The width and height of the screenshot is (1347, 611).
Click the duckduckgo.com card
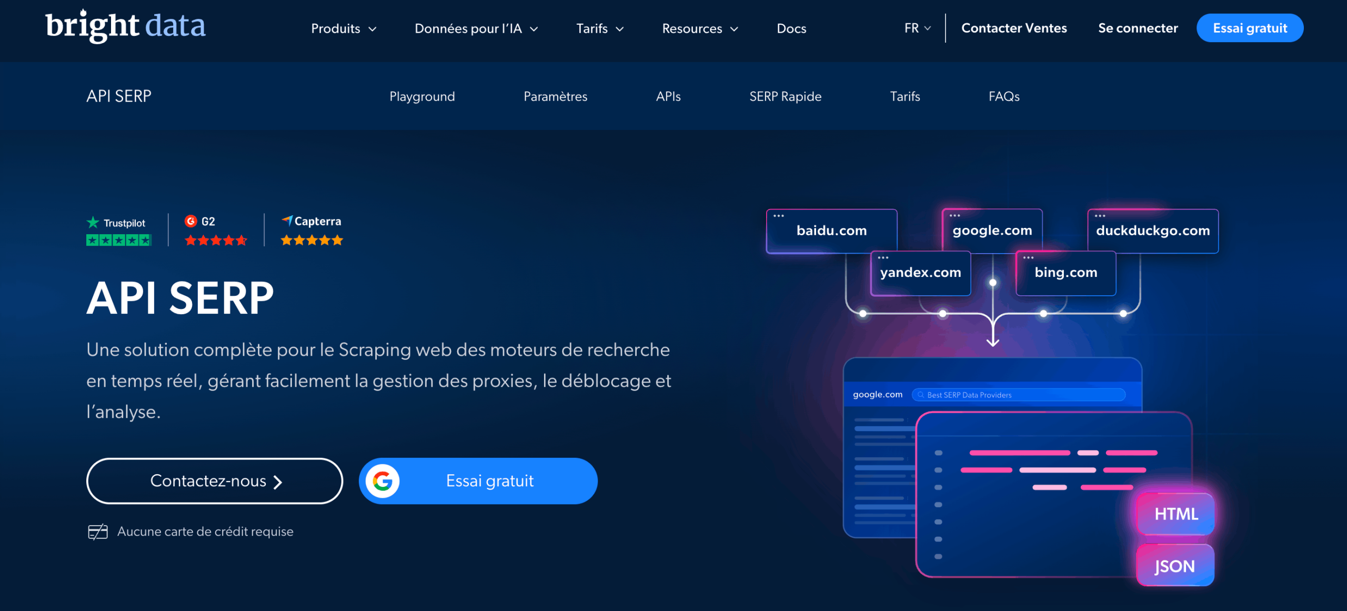pyautogui.click(x=1153, y=231)
